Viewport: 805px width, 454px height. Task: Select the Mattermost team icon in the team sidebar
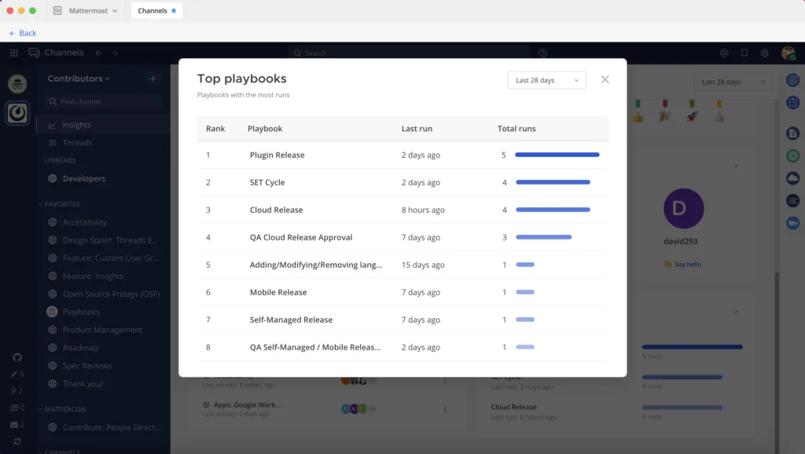17,113
